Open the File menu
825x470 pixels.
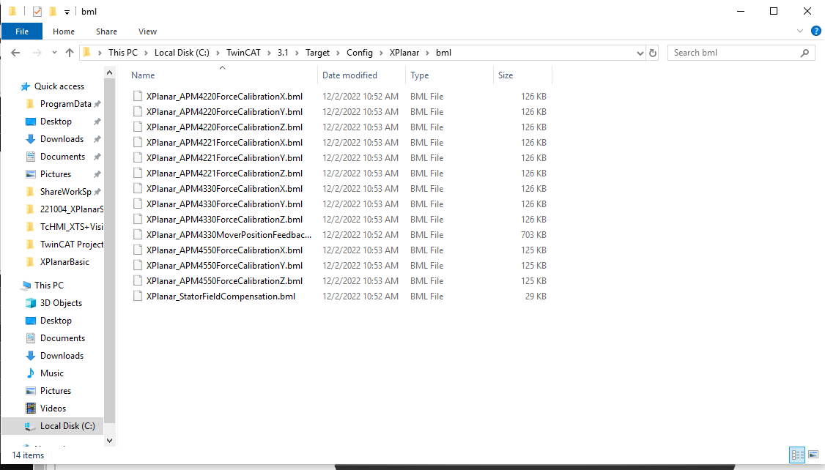point(22,31)
